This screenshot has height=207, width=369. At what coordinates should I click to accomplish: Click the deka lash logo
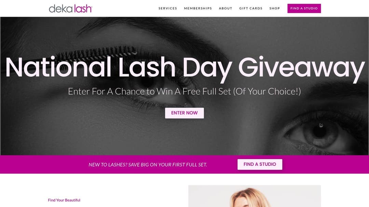70,9
